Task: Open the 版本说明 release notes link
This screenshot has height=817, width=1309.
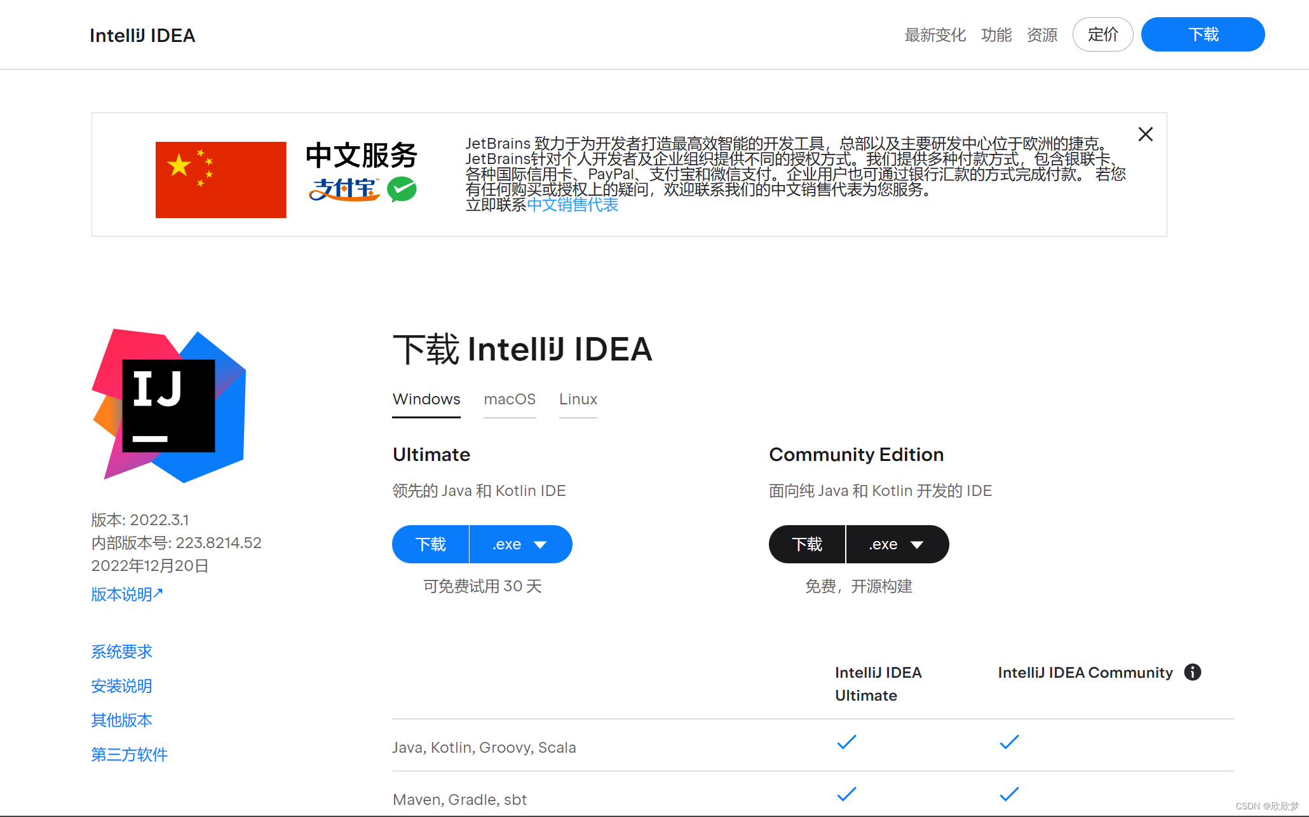Action: (x=127, y=594)
